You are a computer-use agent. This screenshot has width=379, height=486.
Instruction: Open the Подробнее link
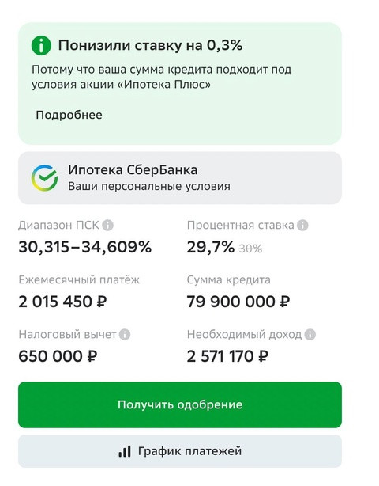(69, 115)
